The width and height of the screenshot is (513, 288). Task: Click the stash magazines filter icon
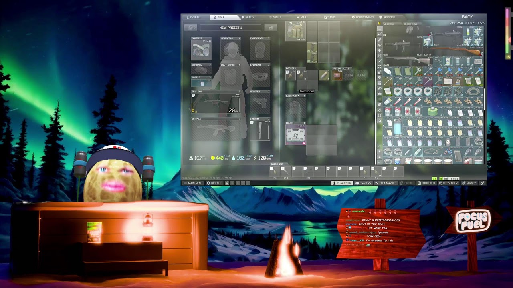point(380,40)
